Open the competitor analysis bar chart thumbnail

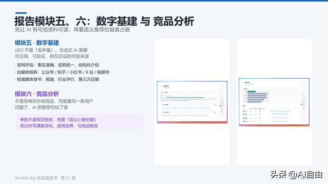[x=274, y=102]
